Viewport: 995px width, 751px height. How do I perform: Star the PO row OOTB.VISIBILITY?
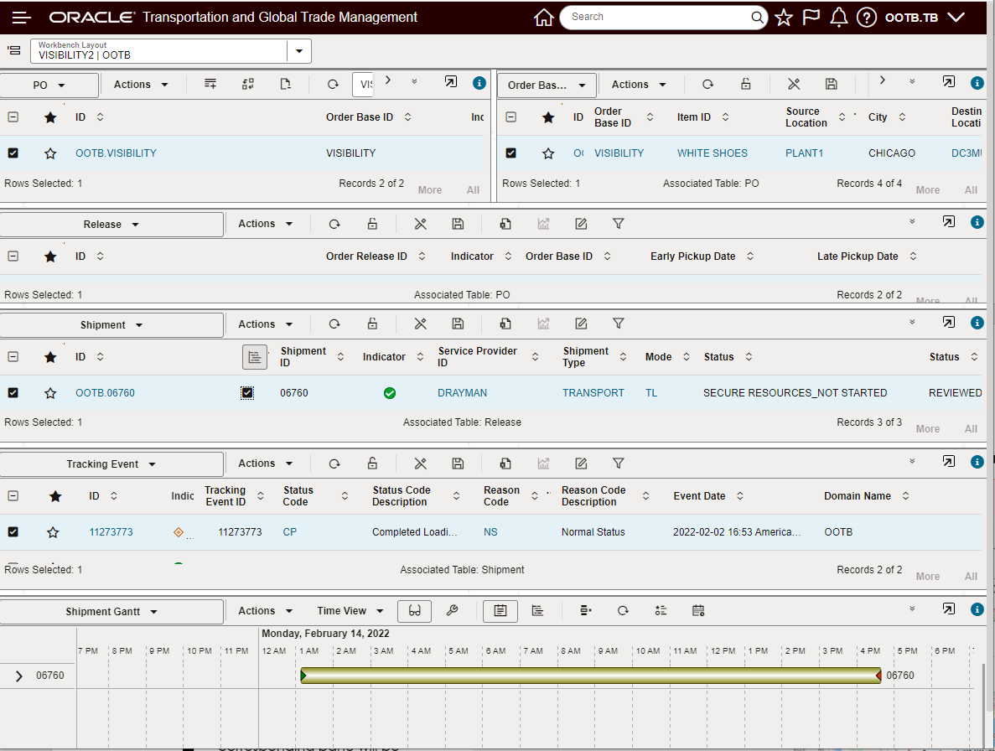click(x=49, y=153)
